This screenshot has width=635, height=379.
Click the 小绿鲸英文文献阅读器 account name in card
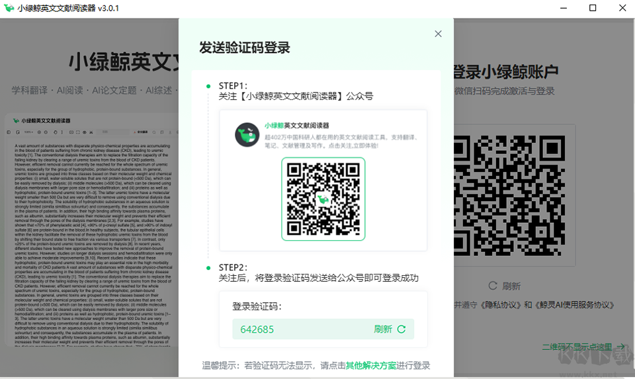297,126
